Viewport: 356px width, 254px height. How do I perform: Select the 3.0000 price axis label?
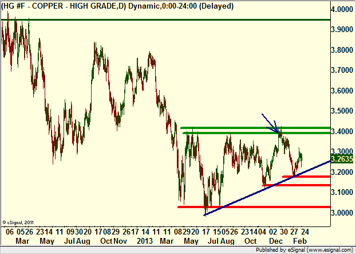point(342,213)
